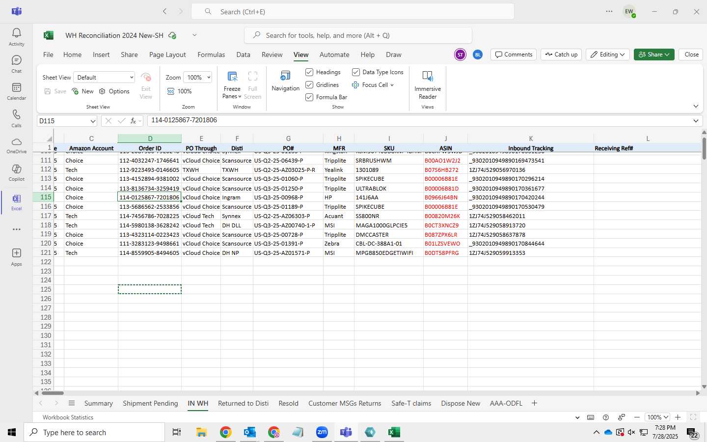Click the insert function fx icon

(x=133, y=121)
